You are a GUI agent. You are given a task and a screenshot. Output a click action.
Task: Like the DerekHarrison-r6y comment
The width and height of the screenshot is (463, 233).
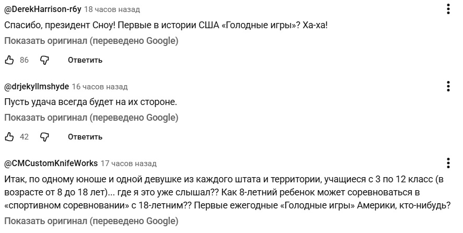pos(9,60)
